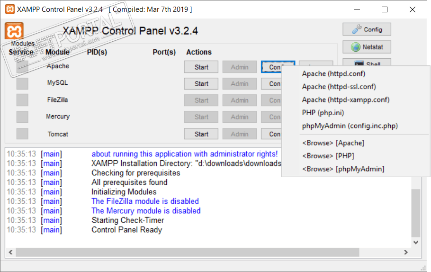Close the XAMPP Control Panel window
The height and width of the screenshot is (272, 431).
coord(413,9)
